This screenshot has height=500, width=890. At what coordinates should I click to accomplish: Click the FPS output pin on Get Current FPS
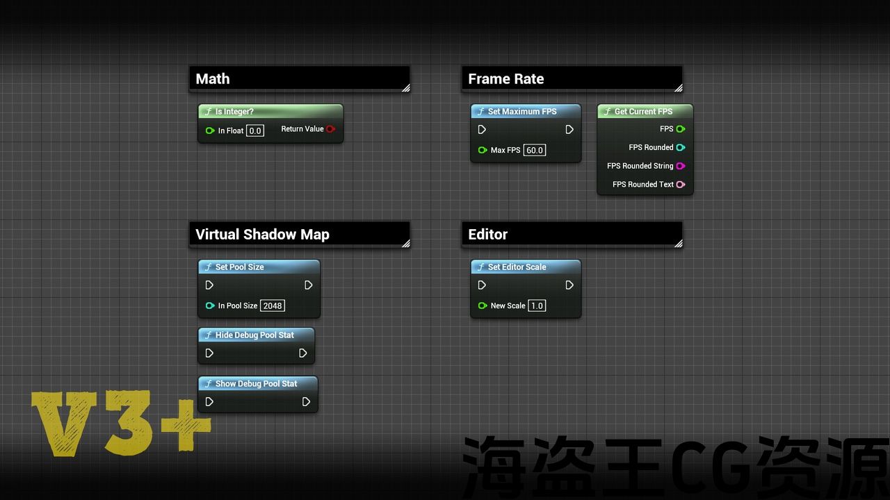681,129
